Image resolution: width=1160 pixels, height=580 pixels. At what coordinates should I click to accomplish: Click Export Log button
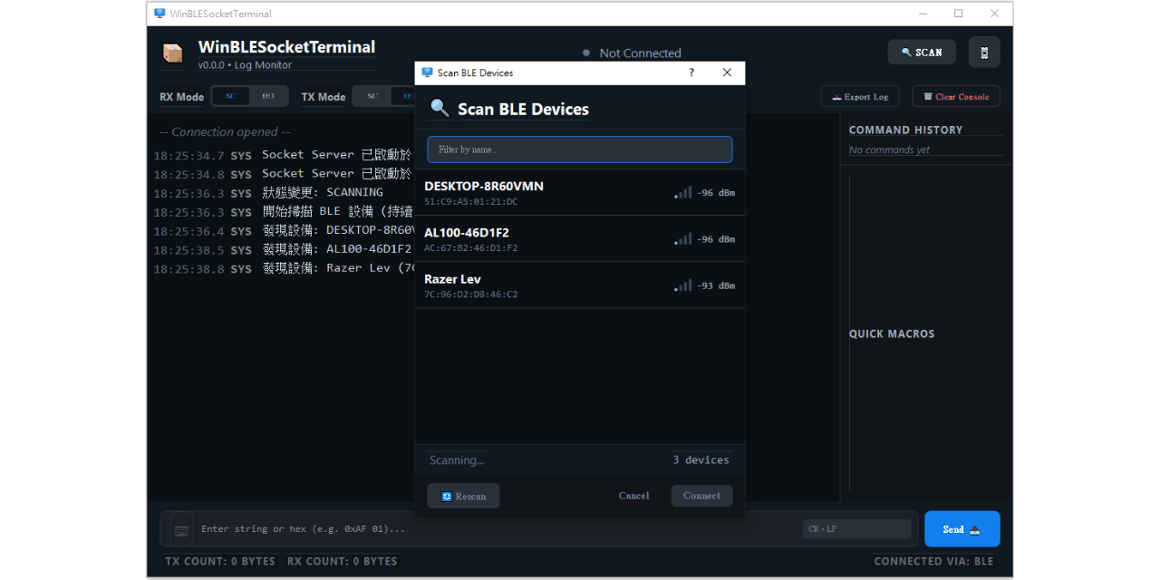click(x=859, y=96)
